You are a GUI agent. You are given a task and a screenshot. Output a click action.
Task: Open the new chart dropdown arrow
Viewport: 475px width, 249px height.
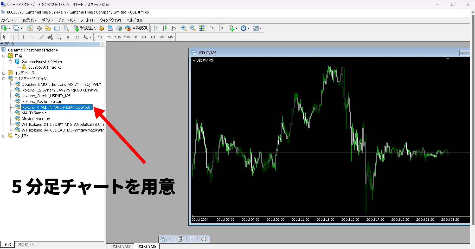click(x=9, y=28)
